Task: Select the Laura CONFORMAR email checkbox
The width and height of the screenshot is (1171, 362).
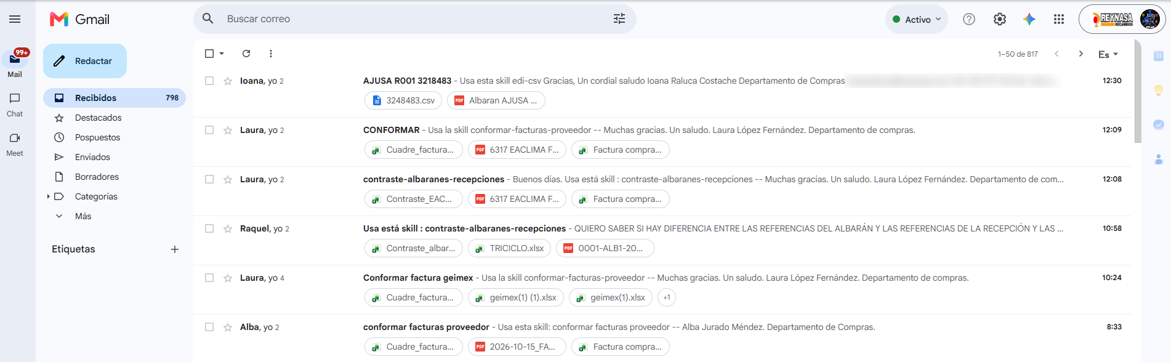Action: 209,130
